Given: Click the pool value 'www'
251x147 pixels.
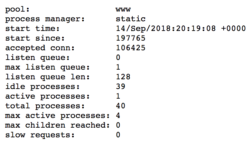Looking at the screenshot, I should click(x=123, y=10).
